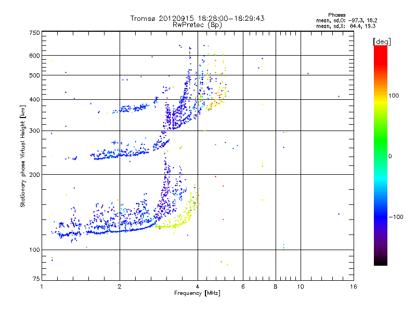416x312 pixels.
Task: Click the "Phases" heading text
Action: coord(336,15)
